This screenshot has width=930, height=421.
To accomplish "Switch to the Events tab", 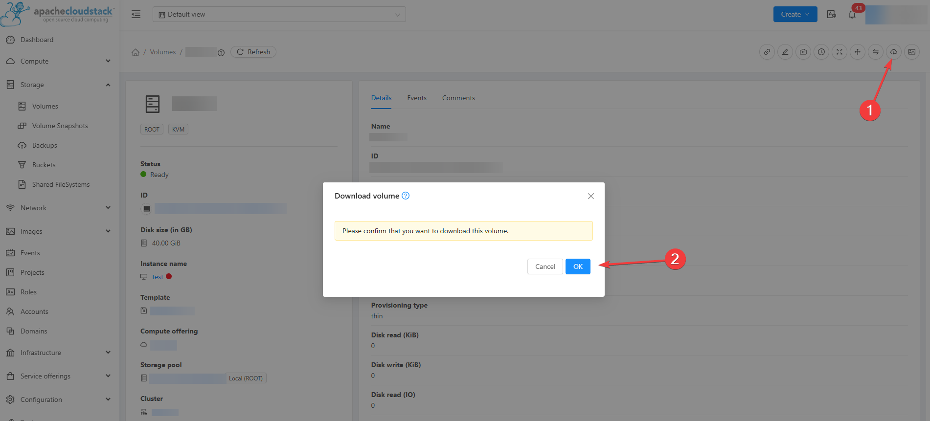I will [417, 98].
